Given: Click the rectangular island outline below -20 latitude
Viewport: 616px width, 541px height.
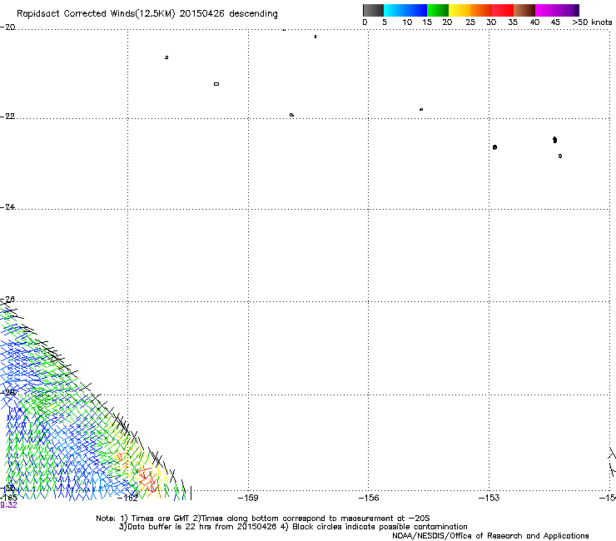Looking at the screenshot, I should [216, 84].
